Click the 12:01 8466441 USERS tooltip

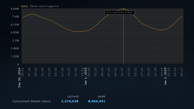119,12
